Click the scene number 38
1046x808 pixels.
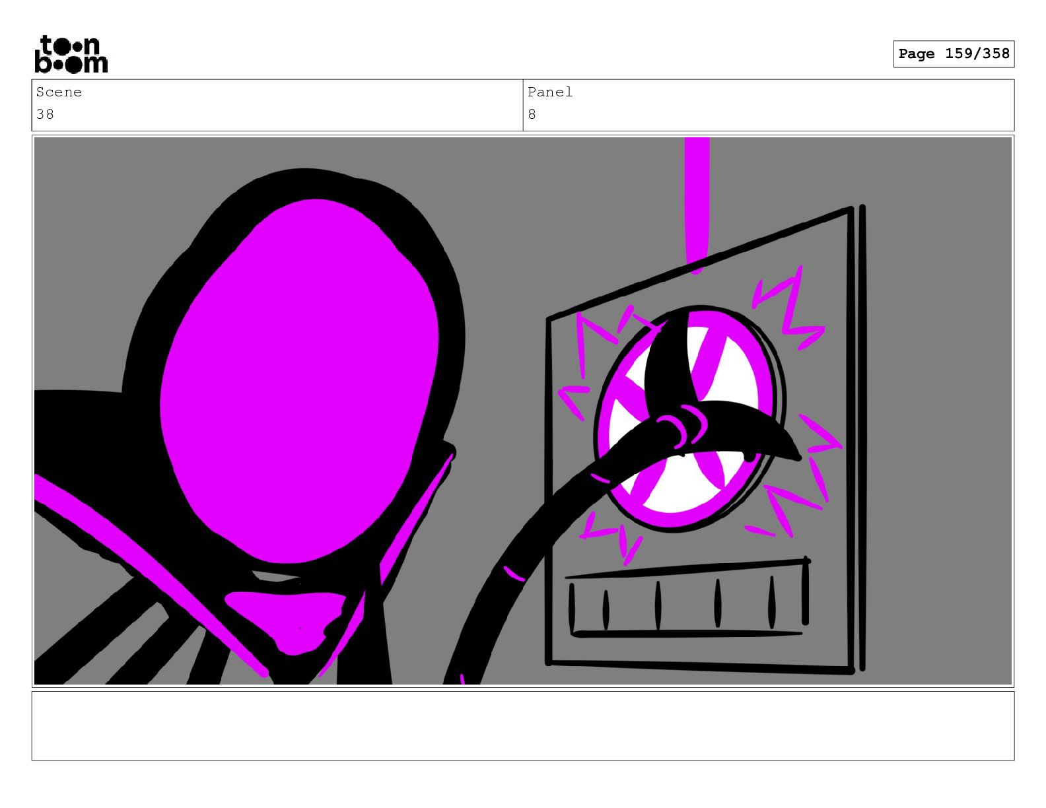pyautogui.click(x=45, y=114)
